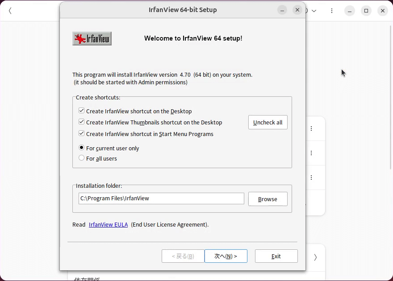Click the IrfanView logo image

pos(92,38)
